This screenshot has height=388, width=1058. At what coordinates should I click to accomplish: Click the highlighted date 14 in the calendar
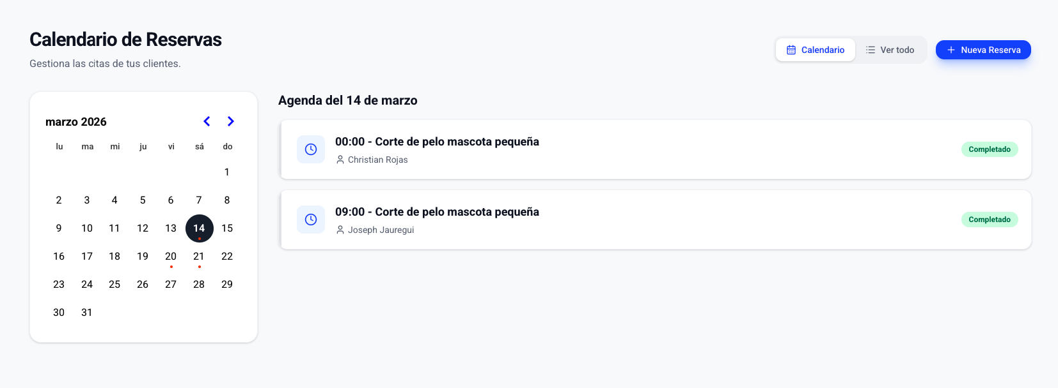tap(199, 228)
